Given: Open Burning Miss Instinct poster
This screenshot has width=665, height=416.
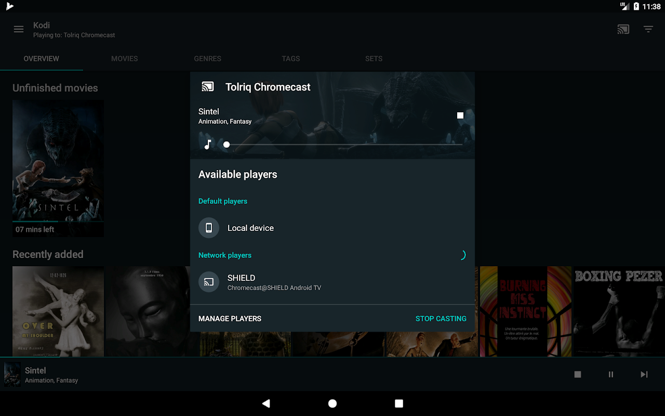Looking at the screenshot, I should click(526, 311).
